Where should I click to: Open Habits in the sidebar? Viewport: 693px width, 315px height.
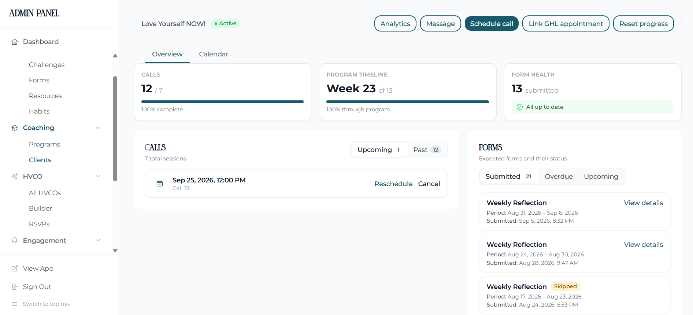point(39,111)
